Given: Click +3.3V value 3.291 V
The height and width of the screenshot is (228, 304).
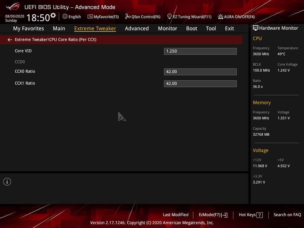Looking at the screenshot, I should pos(259,182).
